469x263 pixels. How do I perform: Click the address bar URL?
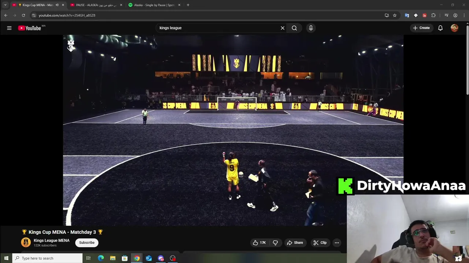coord(67,15)
